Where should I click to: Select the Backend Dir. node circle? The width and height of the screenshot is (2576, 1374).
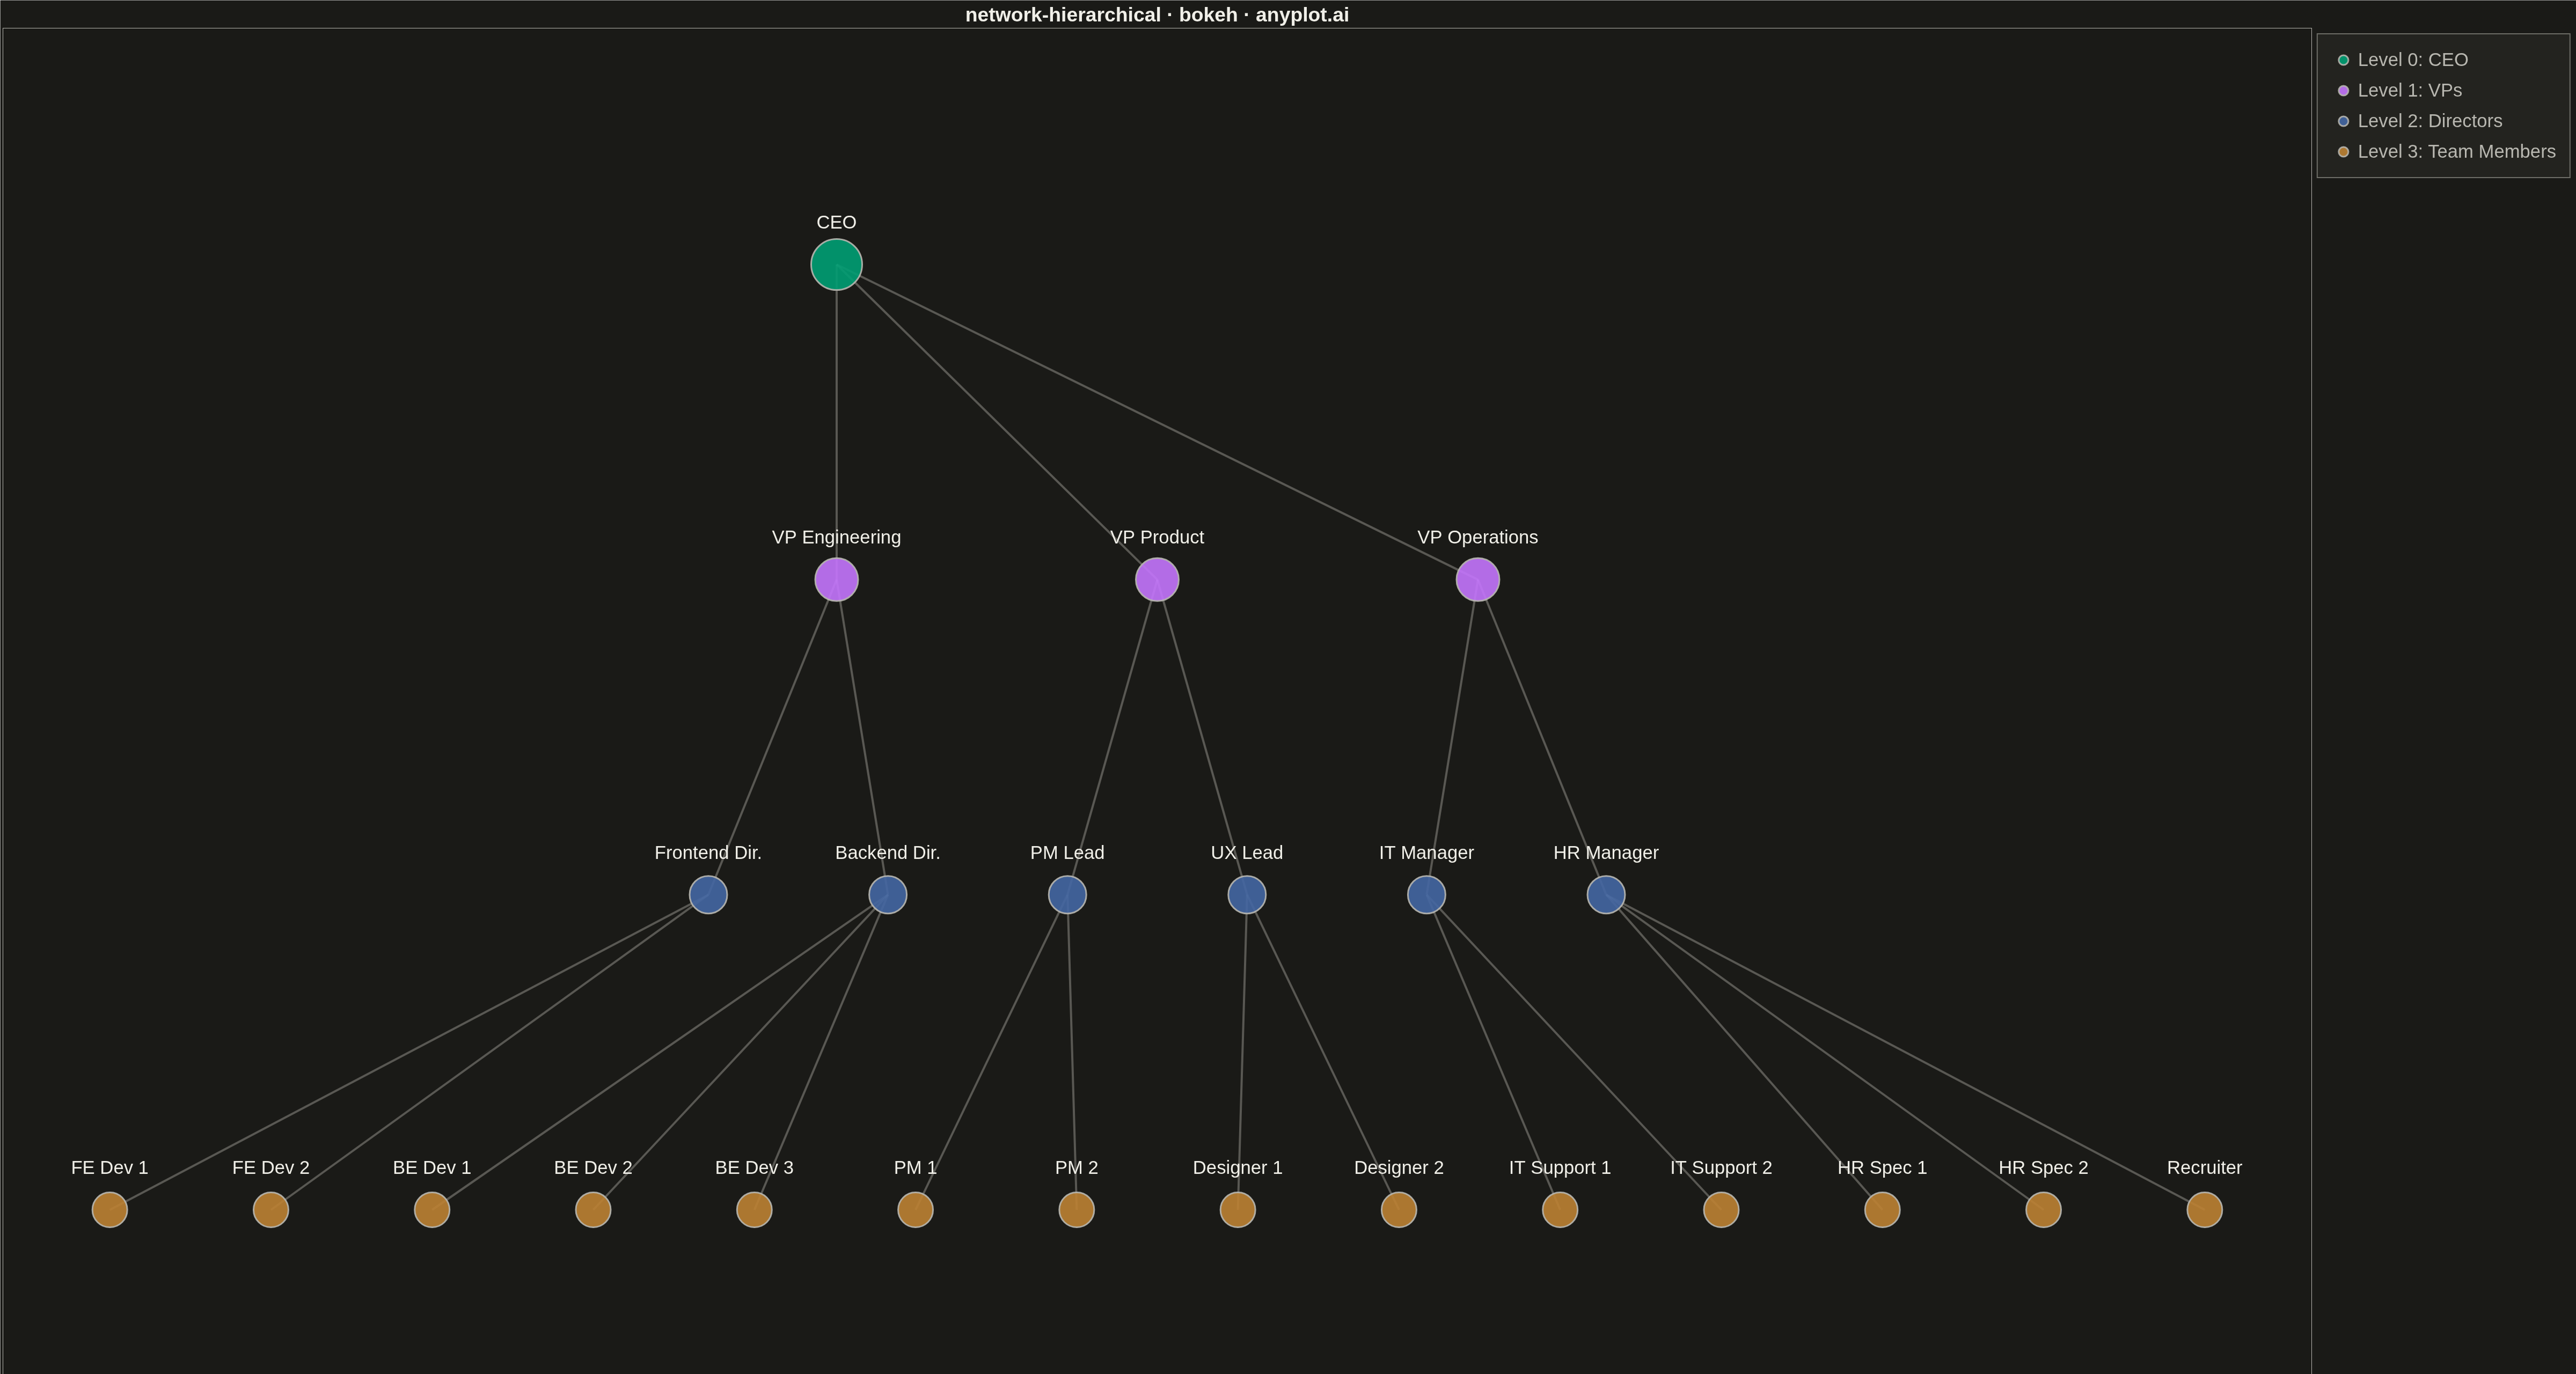(887, 895)
